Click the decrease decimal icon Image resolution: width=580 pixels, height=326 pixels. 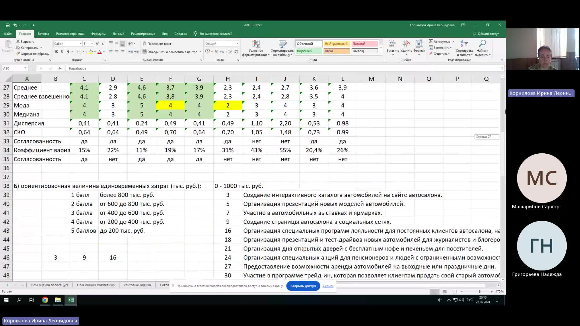(x=236, y=52)
